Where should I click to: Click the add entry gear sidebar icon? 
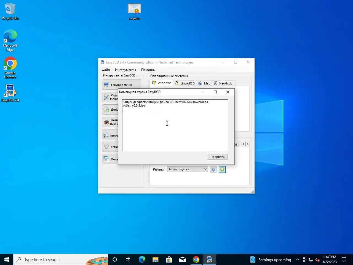106,110
